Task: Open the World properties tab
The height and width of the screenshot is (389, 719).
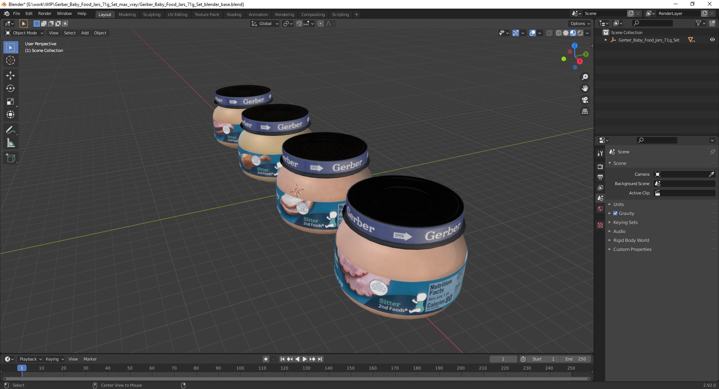Action: 600,209
